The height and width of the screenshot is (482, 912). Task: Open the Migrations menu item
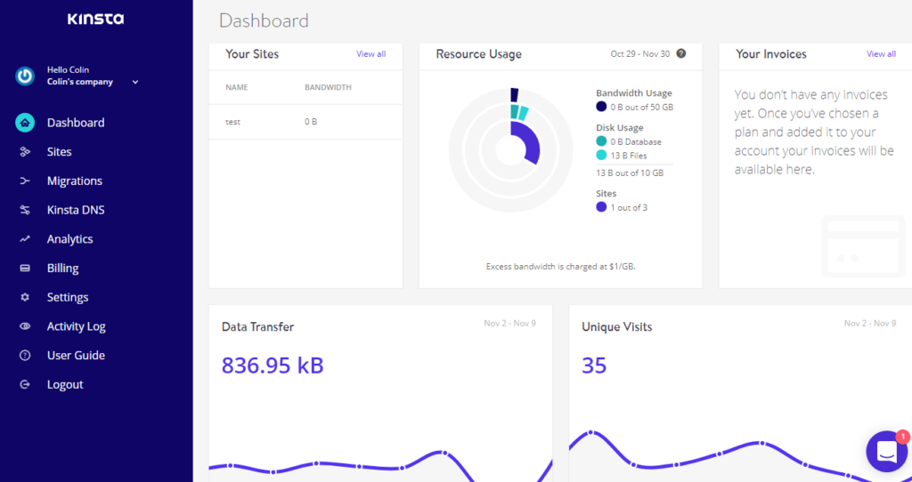75,181
